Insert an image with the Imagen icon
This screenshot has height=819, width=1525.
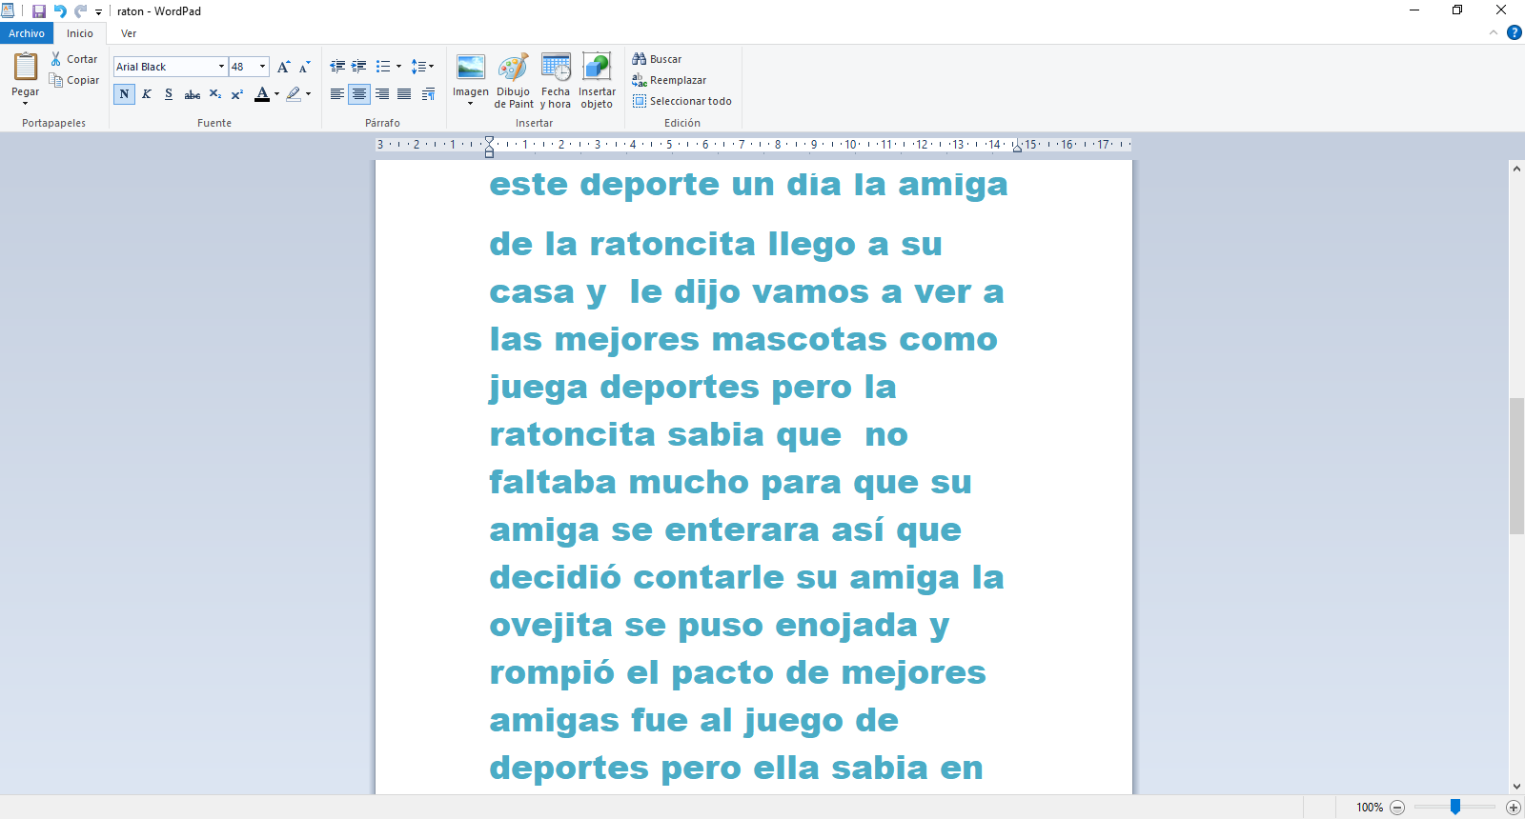click(471, 68)
